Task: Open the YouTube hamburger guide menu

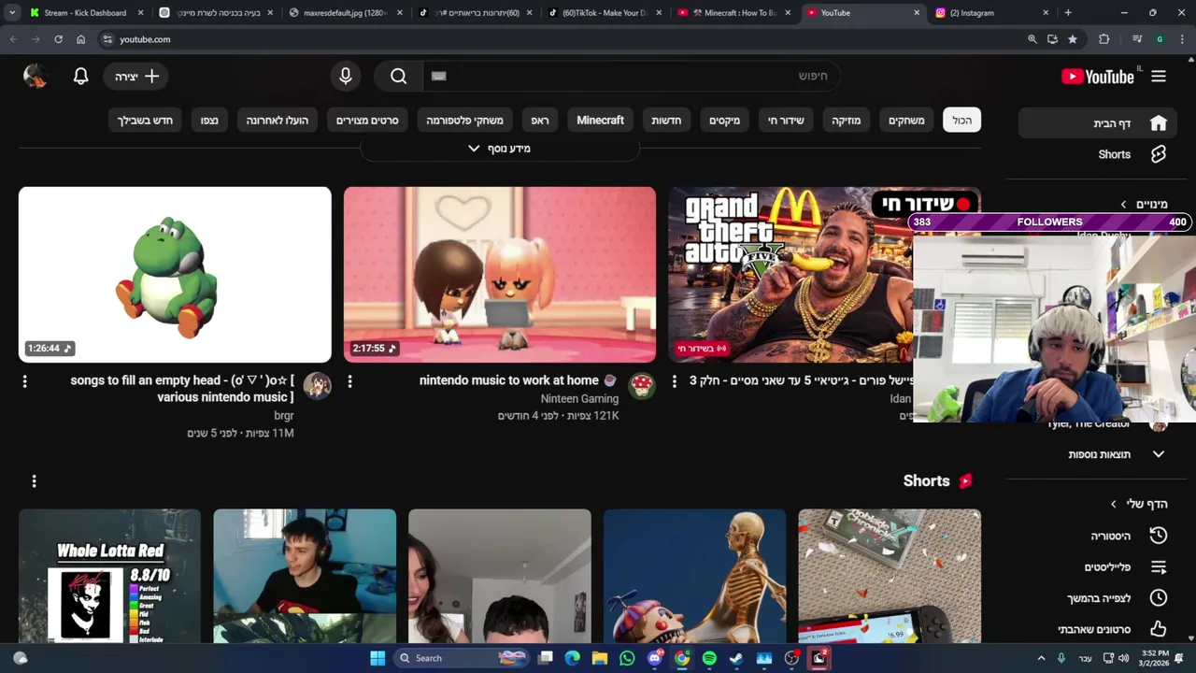Action: coord(1159,77)
